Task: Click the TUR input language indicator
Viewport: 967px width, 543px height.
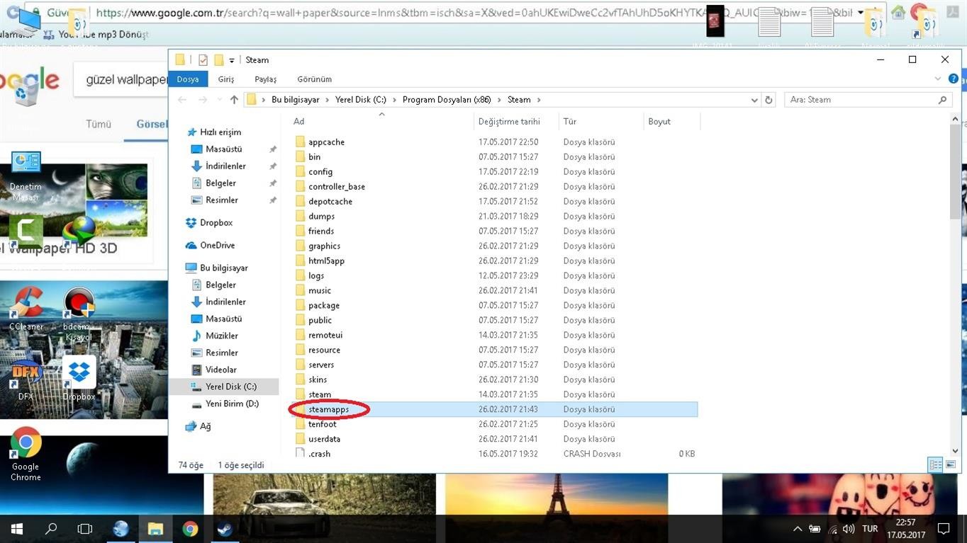Action: point(870,529)
